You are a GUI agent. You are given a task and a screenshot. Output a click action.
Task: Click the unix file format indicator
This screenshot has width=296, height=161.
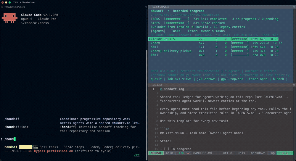(x=241, y=153)
